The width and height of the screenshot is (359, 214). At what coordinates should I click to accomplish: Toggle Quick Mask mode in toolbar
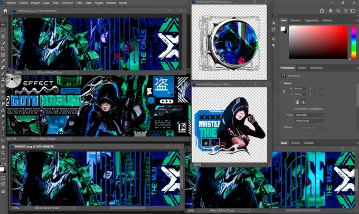point(3,178)
